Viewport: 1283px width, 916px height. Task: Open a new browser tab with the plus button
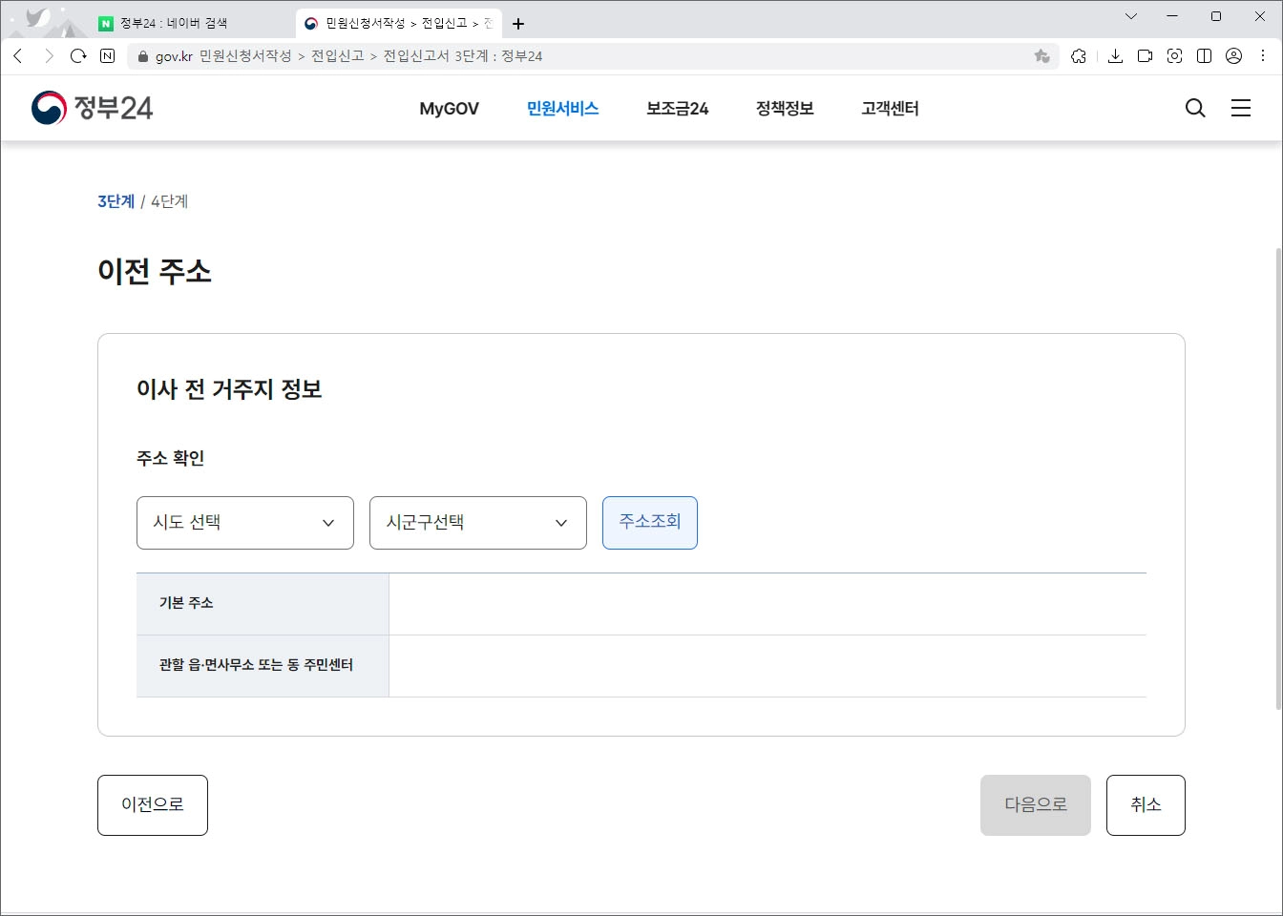[518, 22]
